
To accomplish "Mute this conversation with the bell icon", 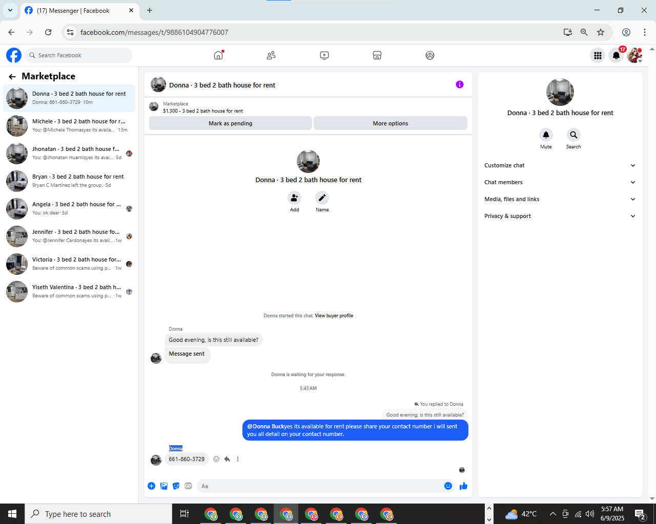I will (546, 135).
